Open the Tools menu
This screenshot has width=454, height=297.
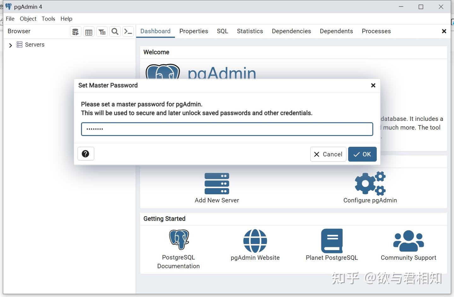tap(48, 19)
